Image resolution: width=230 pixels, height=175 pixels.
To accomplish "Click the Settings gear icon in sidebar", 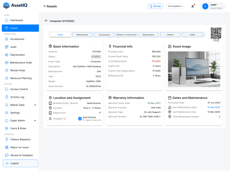I will point(7,113).
